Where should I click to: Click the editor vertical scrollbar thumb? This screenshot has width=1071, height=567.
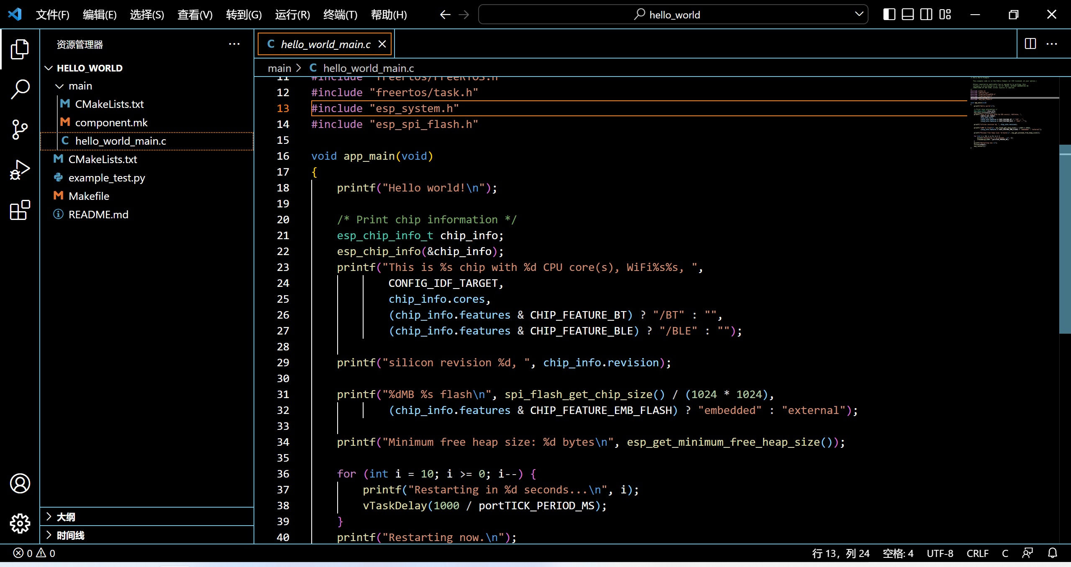[1065, 238]
